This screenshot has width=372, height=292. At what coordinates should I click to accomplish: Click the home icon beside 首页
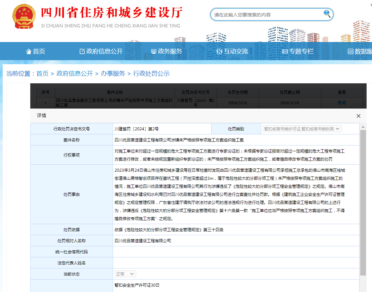tap(29, 51)
